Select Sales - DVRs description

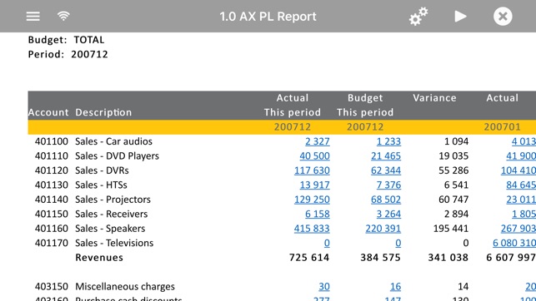click(x=102, y=170)
